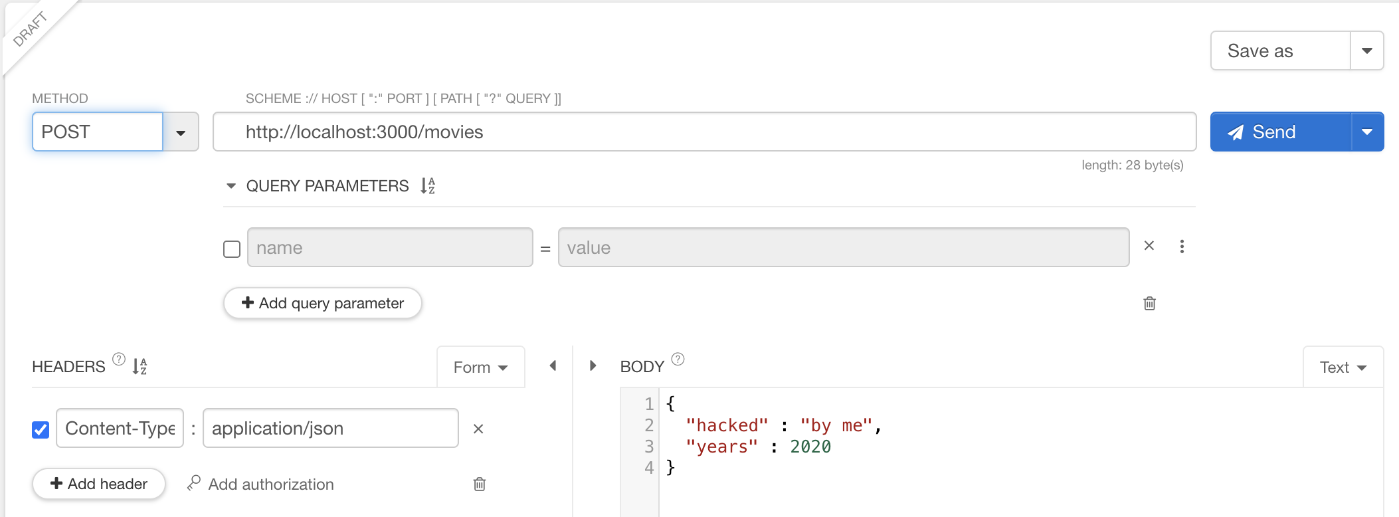
Task: Open the body Text format dropdown
Action: click(1343, 367)
